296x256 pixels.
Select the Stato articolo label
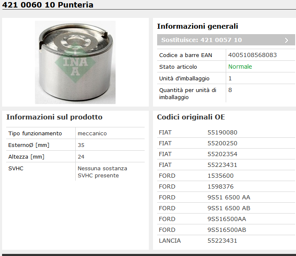[178, 67]
